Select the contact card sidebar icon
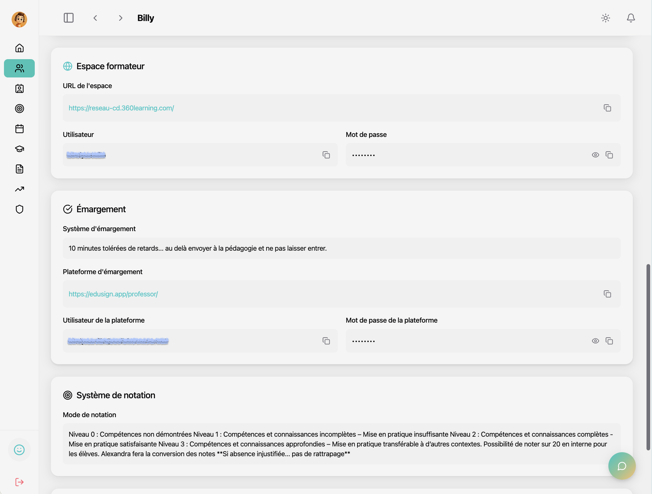Image resolution: width=652 pixels, height=494 pixels. (19, 88)
